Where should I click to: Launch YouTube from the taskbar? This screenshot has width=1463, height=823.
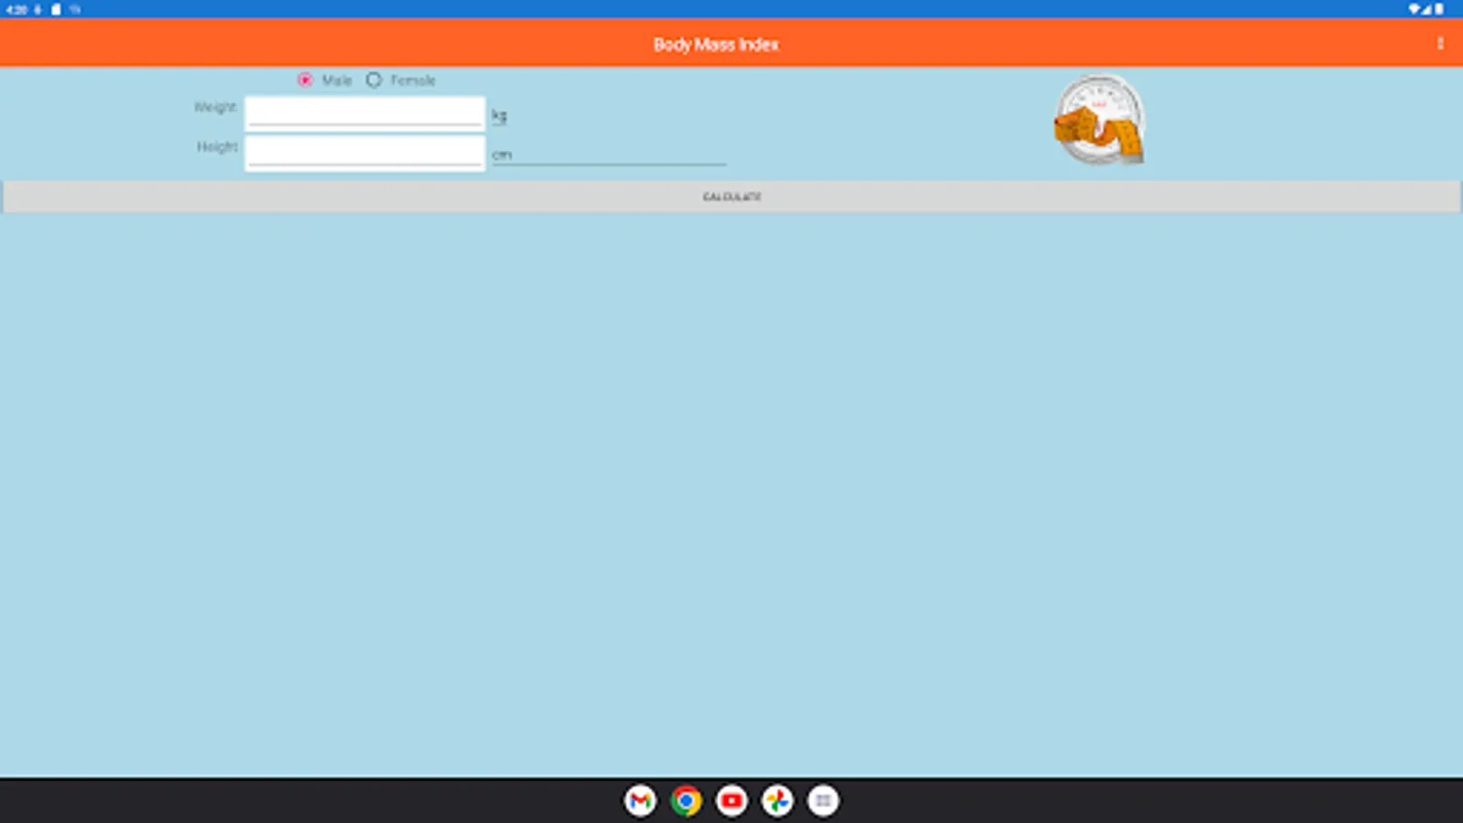point(731,800)
